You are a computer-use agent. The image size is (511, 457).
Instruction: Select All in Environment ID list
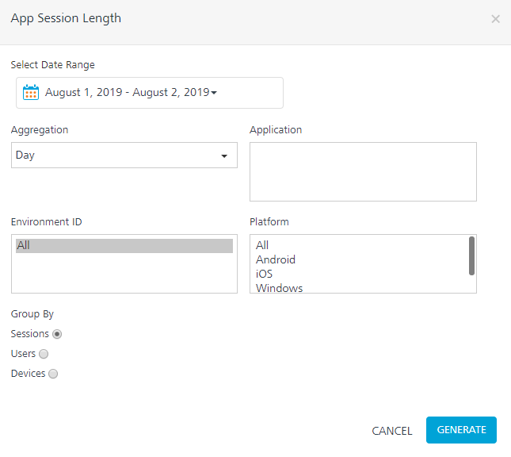[124, 246]
